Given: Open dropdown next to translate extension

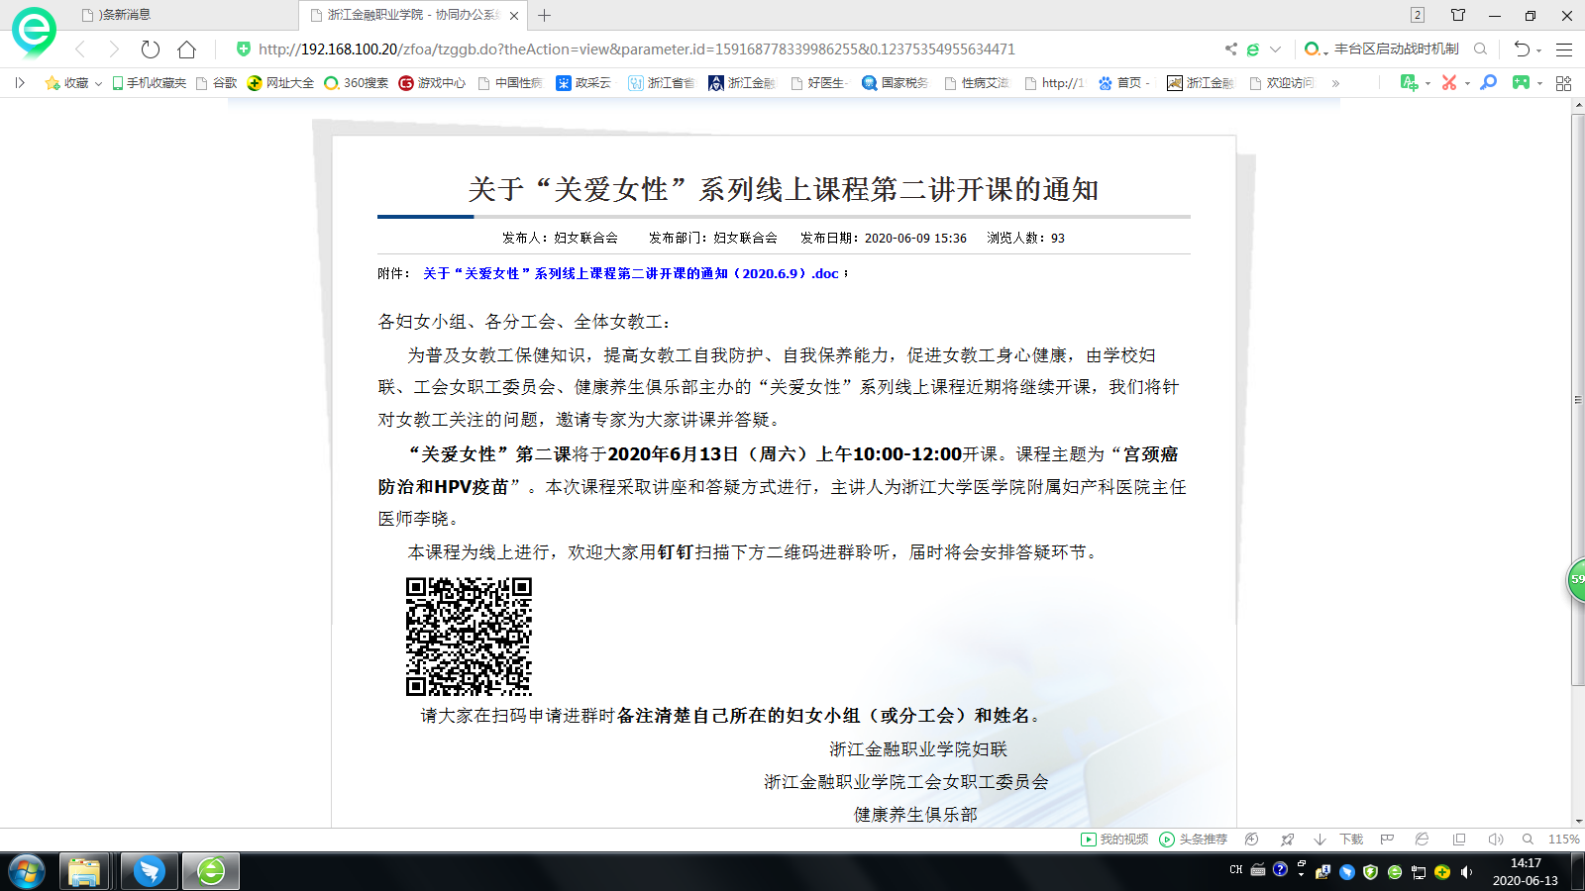Looking at the screenshot, I should pyautogui.click(x=1427, y=84).
